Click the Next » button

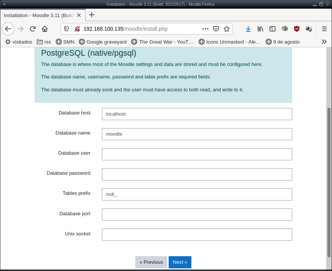180,262
